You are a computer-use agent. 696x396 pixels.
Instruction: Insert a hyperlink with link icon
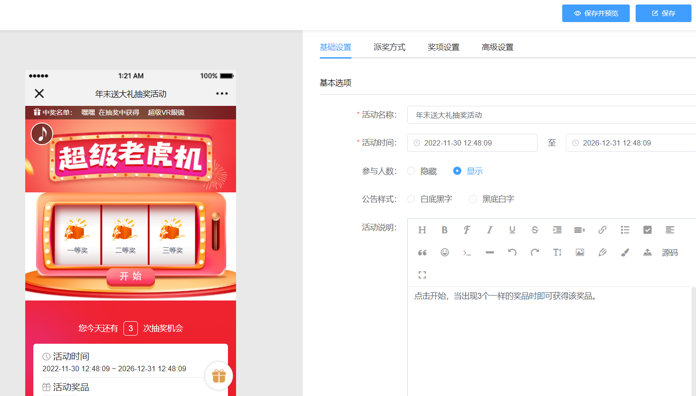pyautogui.click(x=602, y=230)
